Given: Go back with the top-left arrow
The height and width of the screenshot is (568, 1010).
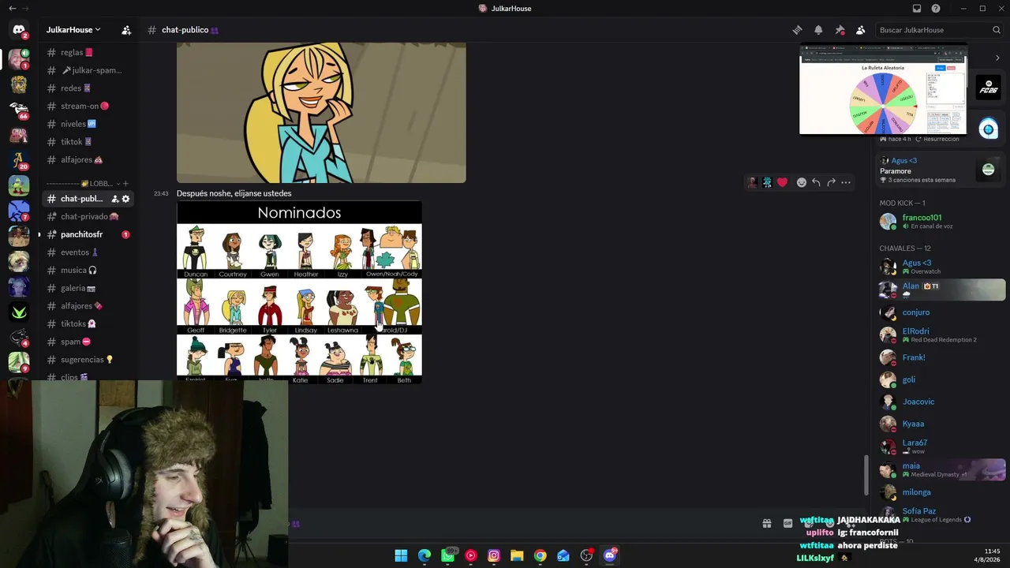Looking at the screenshot, I should [12, 9].
